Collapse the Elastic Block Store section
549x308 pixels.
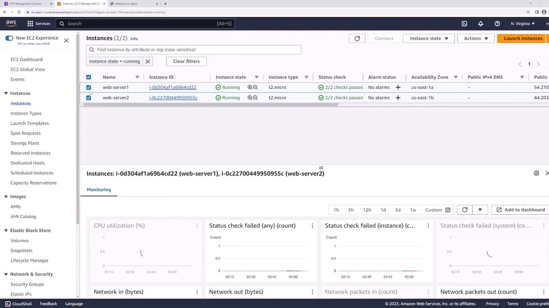tap(6, 231)
